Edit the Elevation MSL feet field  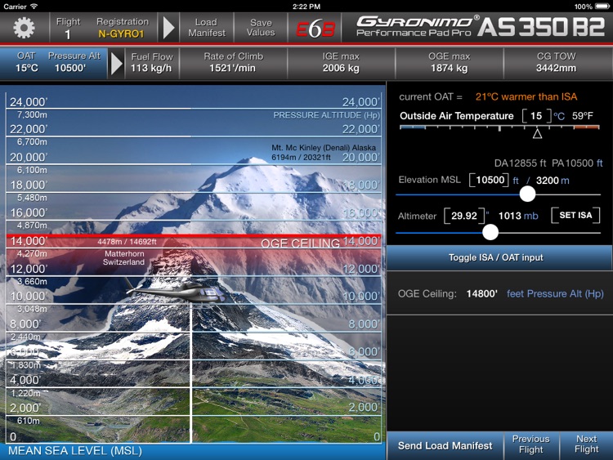tap(490, 181)
